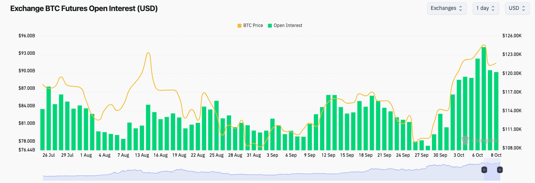Click the $96.00B y-axis label
Screen dimensions: 535x183
[27, 36]
